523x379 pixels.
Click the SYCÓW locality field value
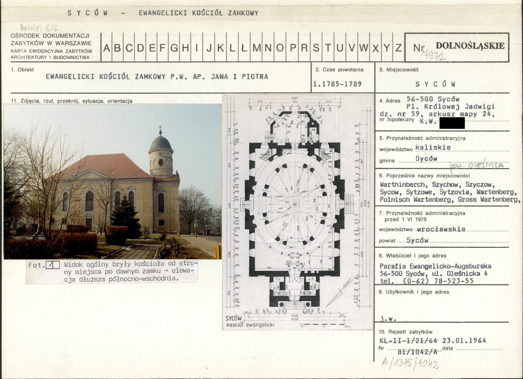click(435, 84)
